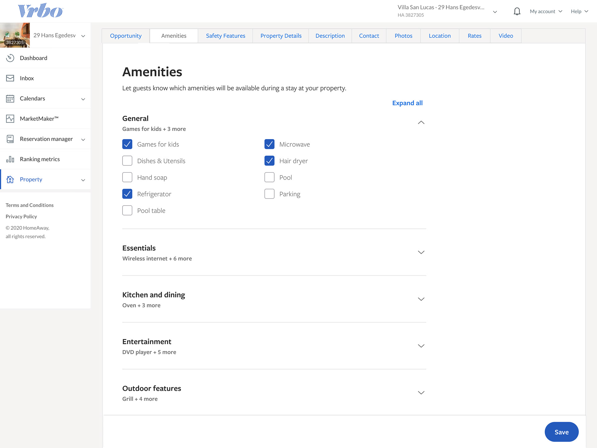Open the My account dropdown
This screenshot has height=448, width=597.
(546, 11)
